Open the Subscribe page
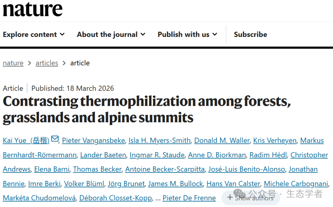333x207 pixels. (250, 34)
